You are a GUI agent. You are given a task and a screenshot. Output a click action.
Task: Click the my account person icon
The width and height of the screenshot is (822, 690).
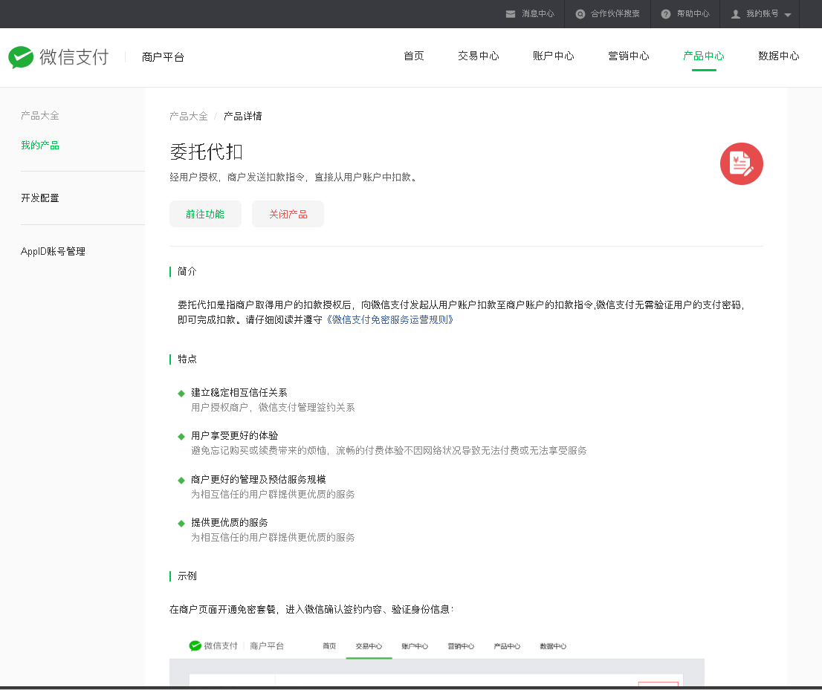point(736,14)
